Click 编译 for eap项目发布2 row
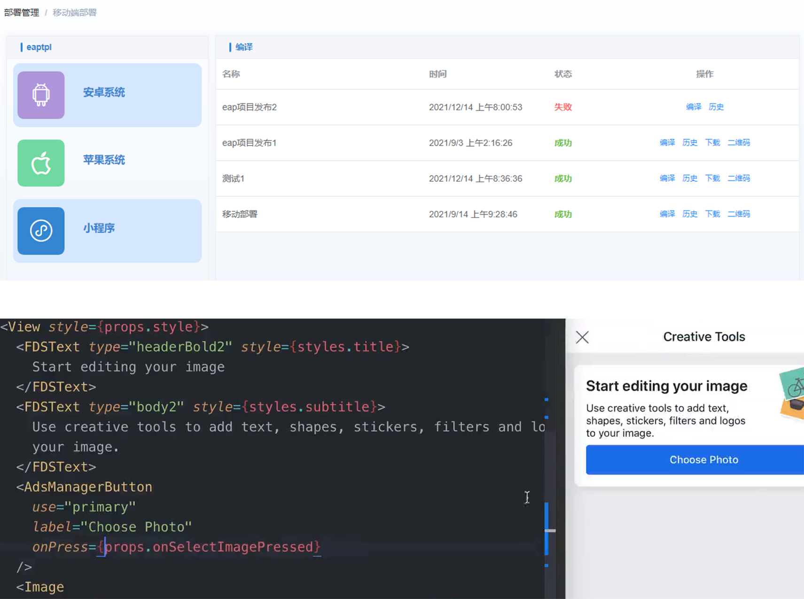804x599 pixels. point(693,107)
